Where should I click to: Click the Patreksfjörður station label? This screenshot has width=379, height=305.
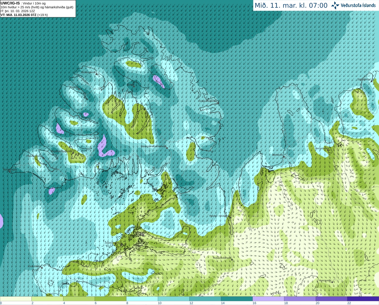[35, 156]
